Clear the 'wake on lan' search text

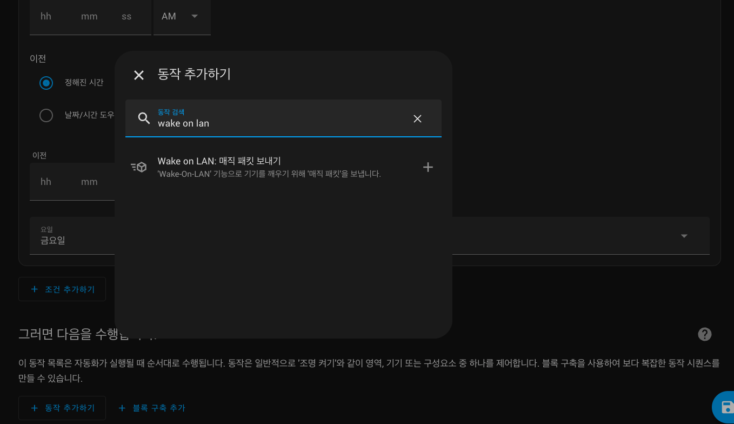pos(417,118)
